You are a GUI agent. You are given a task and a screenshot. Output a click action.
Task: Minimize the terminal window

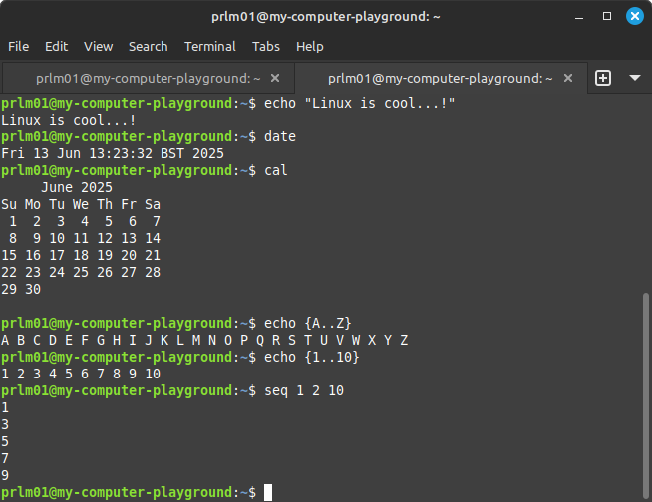point(579,17)
